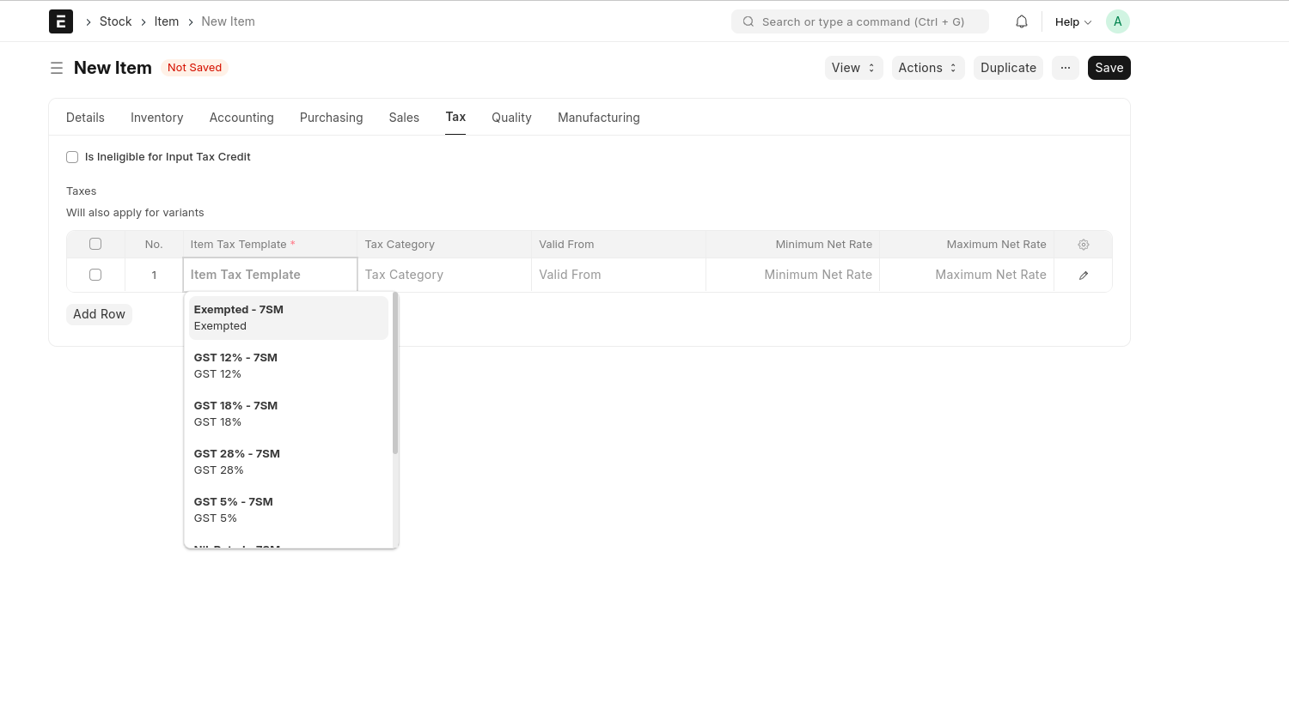The width and height of the screenshot is (1289, 709).
Task: Click the user avatar icon
Action: 1117,21
